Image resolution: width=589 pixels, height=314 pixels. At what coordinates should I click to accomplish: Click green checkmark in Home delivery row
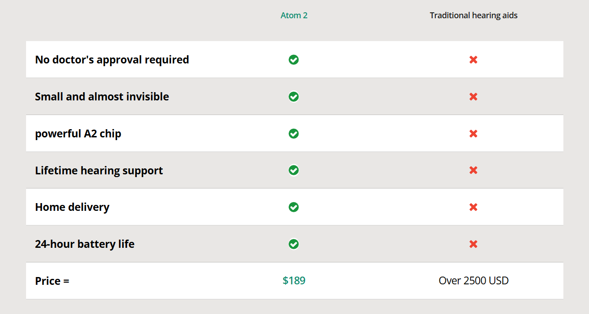[294, 207]
